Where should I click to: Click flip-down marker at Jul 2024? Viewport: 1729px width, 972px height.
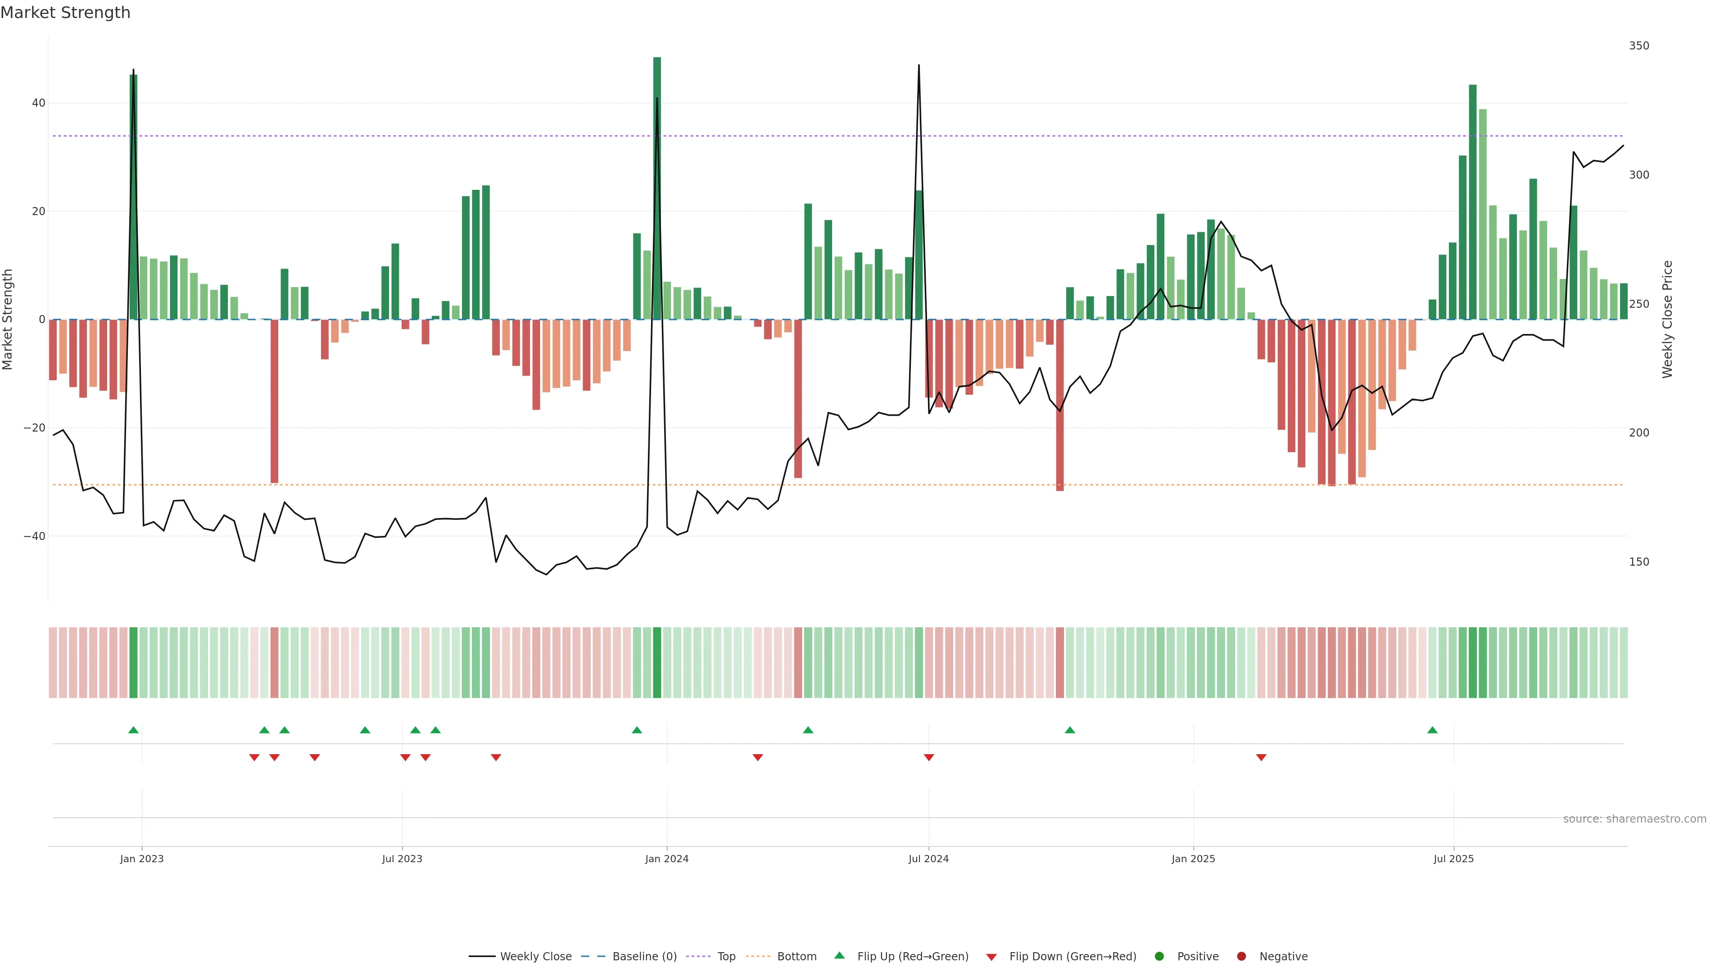929,757
